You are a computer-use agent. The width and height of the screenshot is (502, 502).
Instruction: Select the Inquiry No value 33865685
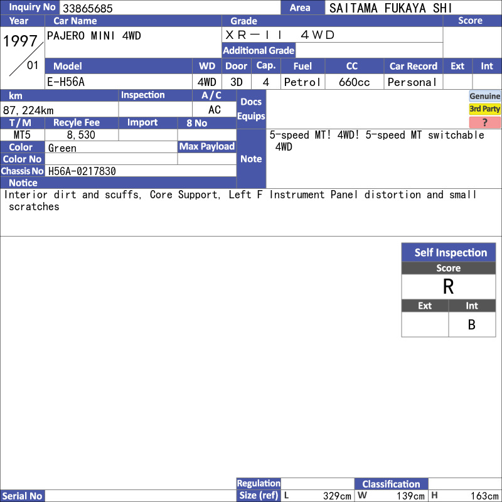pos(87,8)
